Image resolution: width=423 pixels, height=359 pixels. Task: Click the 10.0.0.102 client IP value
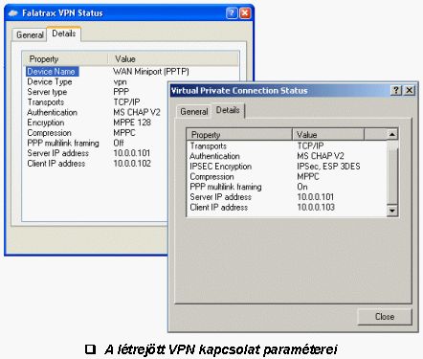tap(132, 164)
